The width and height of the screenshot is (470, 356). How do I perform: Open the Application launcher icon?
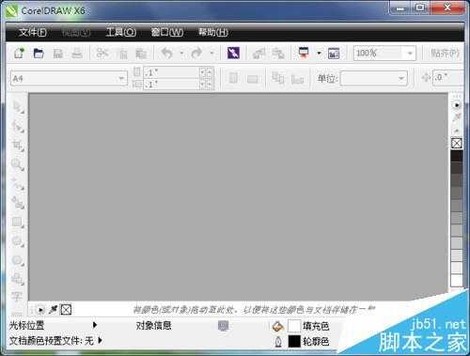point(304,54)
